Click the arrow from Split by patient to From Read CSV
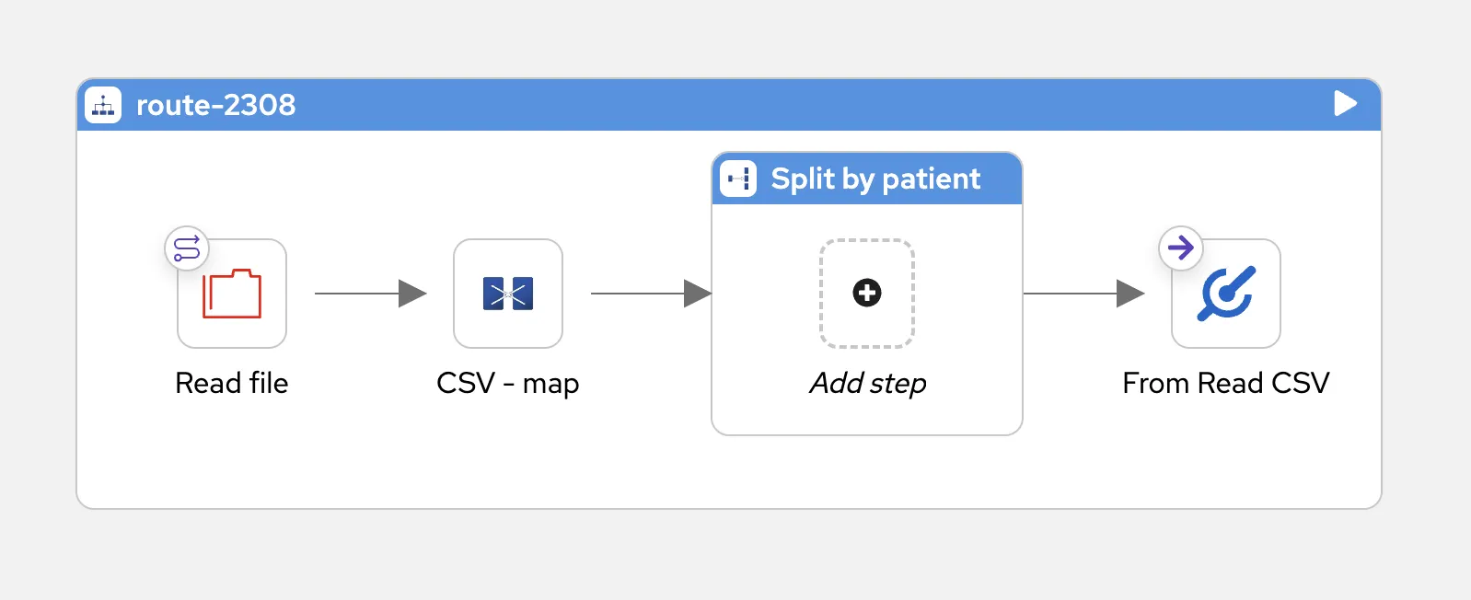 [1086, 294]
